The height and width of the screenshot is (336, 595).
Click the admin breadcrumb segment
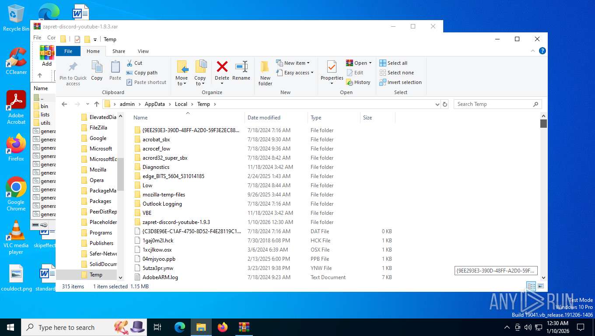tap(127, 104)
